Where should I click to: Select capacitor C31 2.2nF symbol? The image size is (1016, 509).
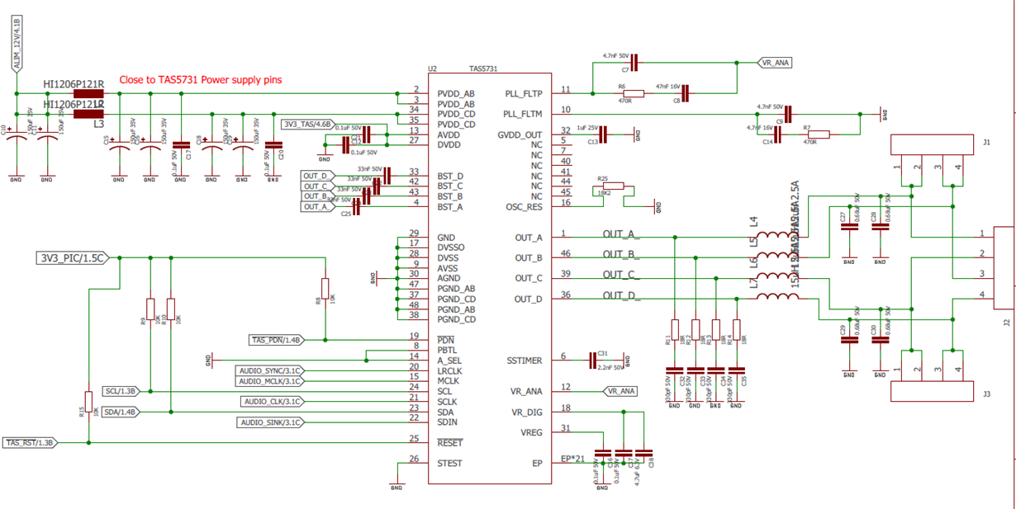pyautogui.click(x=593, y=361)
